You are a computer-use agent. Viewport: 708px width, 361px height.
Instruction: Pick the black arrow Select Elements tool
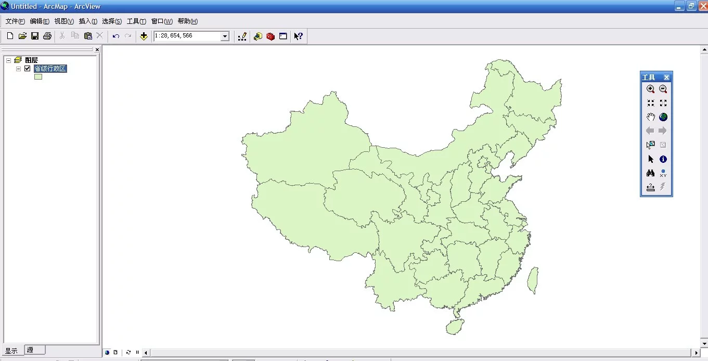[x=651, y=159]
